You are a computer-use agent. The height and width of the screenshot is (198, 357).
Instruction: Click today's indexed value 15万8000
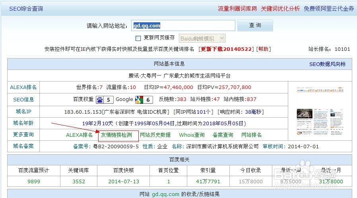tap(251, 181)
